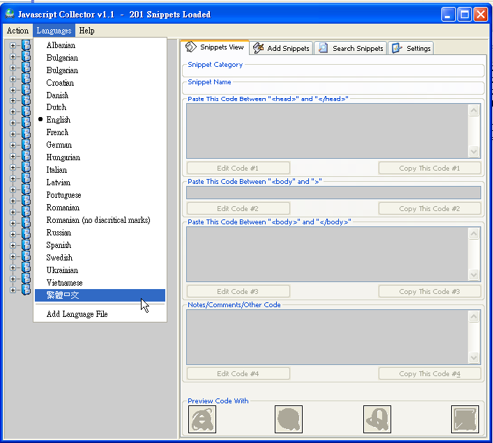This screenshot has height=443, width=493.
Task: Click Copy This Code #1 button
Action: click(x=430, y=168)
